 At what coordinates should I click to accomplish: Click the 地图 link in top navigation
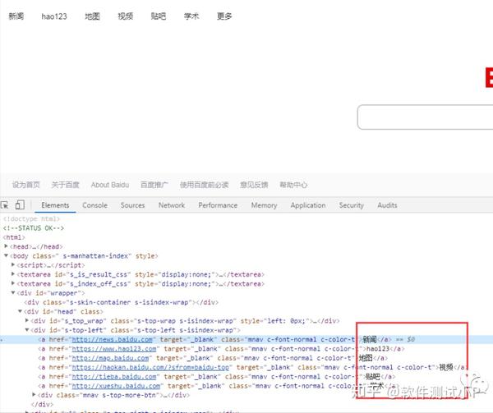(x=92, y=16)
